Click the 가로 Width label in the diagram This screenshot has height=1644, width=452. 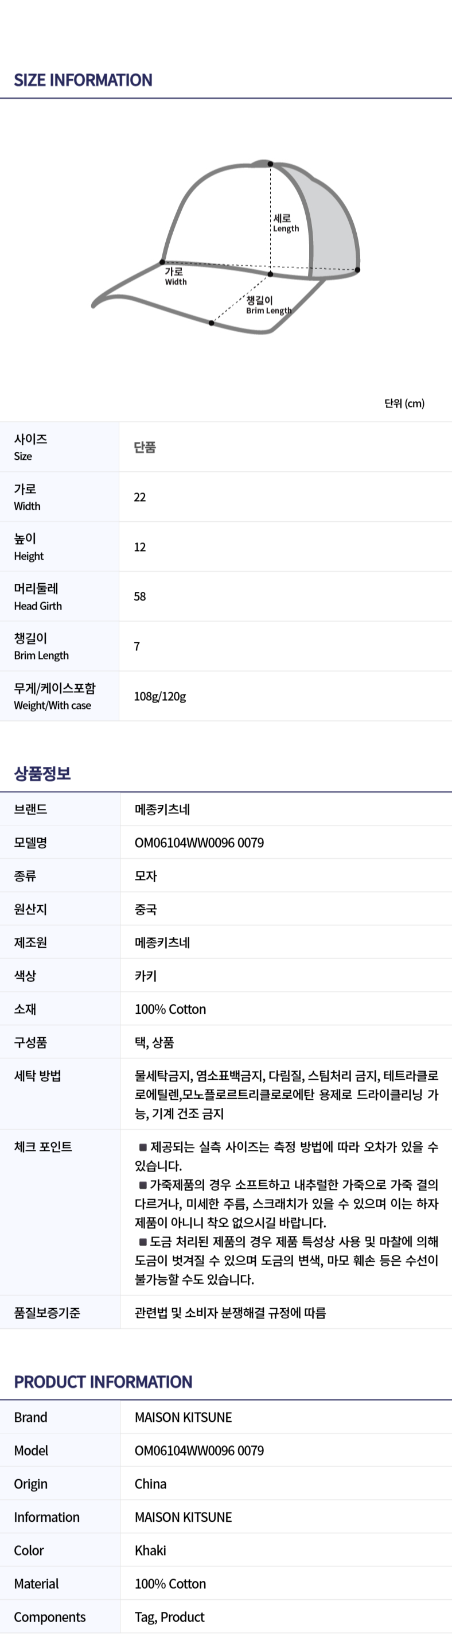click(176, 276)
